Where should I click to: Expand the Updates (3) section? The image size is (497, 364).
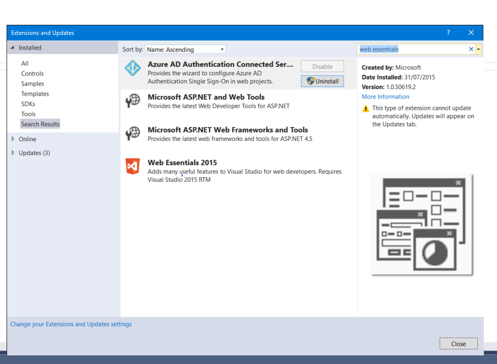[x=13, y=153]
